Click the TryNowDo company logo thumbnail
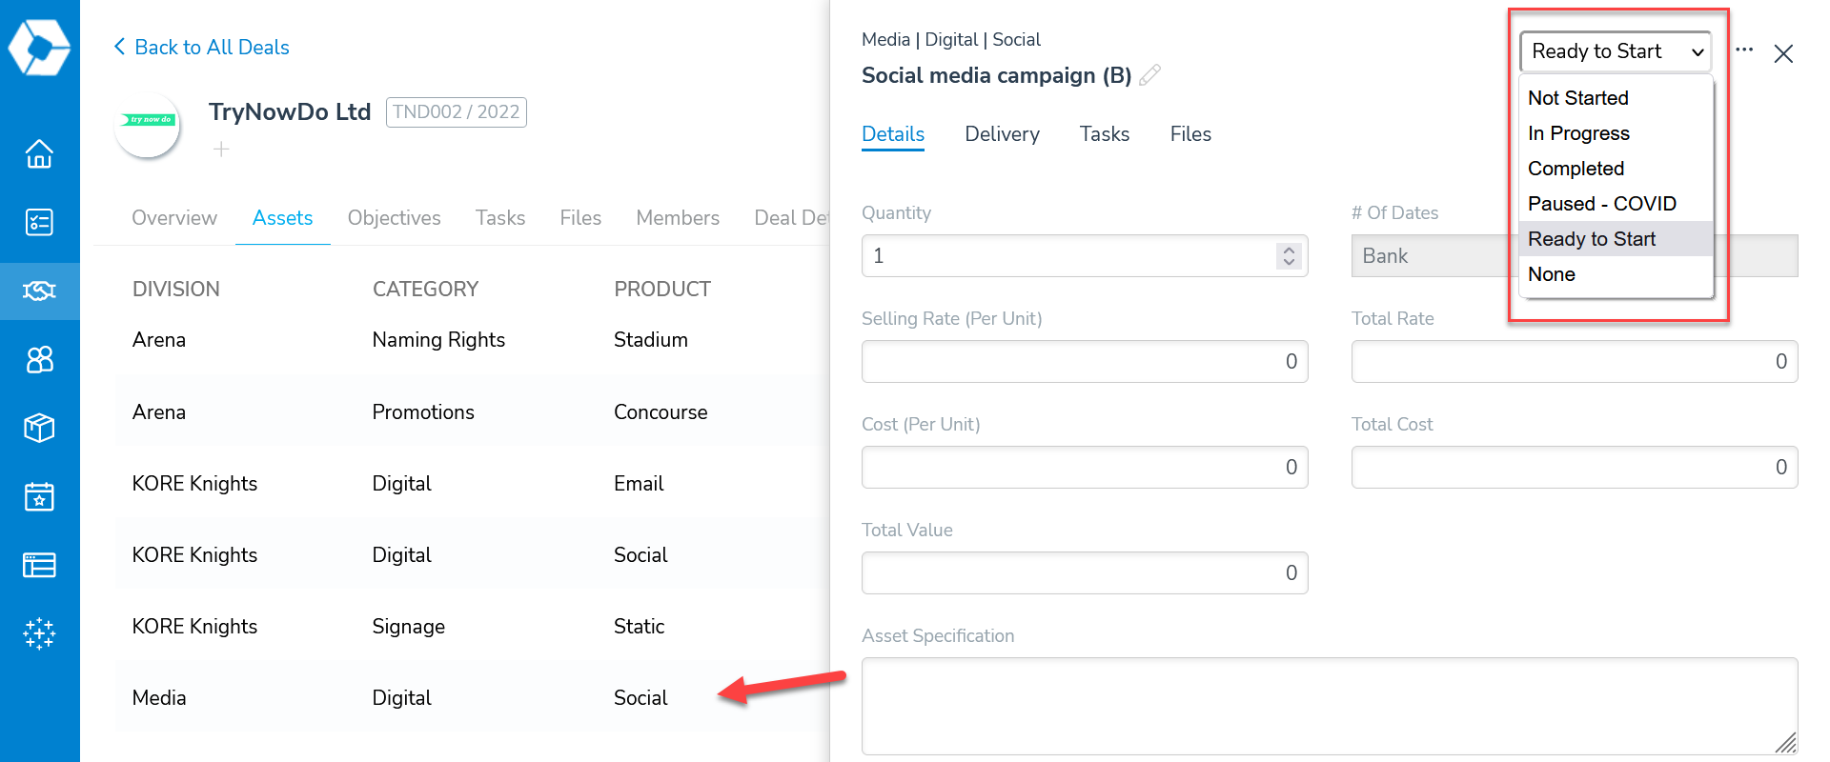This screenshot has height=762, width=1830. coord(147,126)
